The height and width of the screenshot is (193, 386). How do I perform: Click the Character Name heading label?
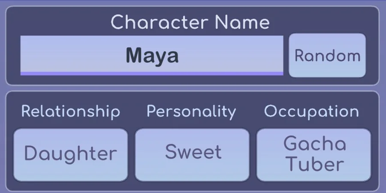pyautogui.click(x=190, y=22)
